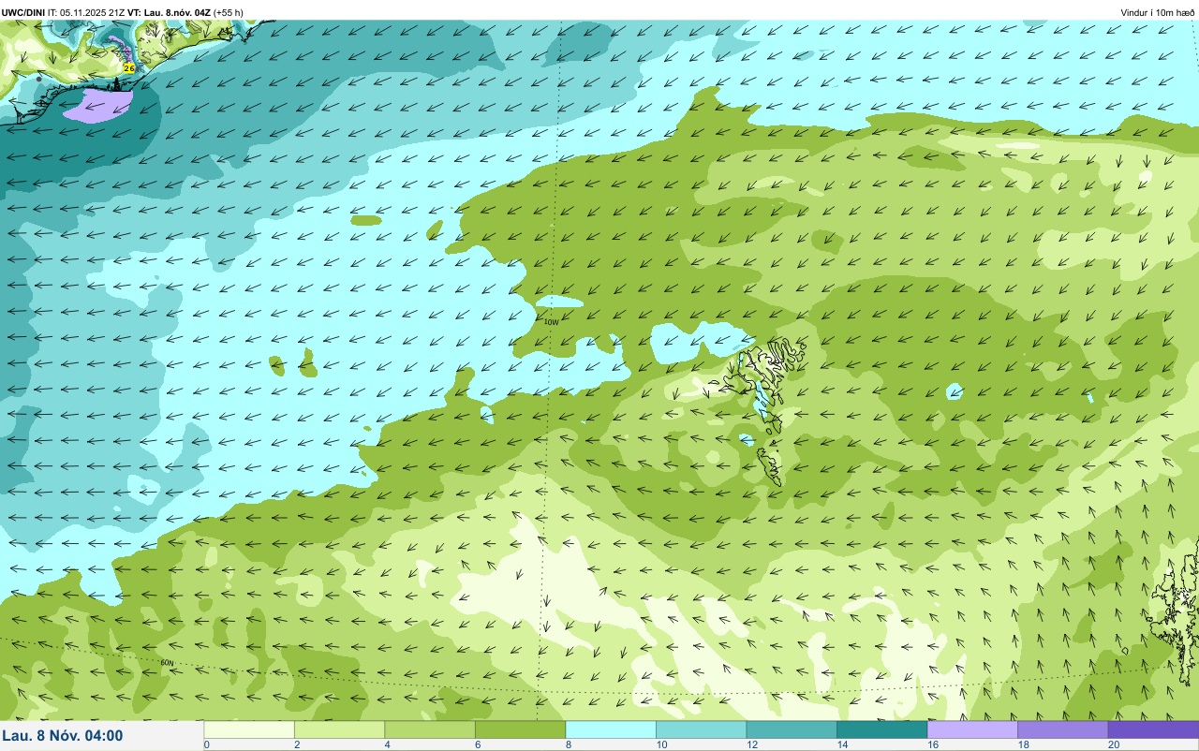Image resolution: width=1199 pixels, height=751 pixels.
Task: Click the '10W' longitude label
Action: click(551, 321)
